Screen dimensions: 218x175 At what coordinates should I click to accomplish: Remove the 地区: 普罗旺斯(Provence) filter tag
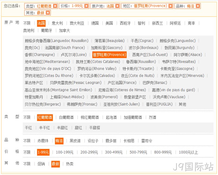click(x=171, y=6)
